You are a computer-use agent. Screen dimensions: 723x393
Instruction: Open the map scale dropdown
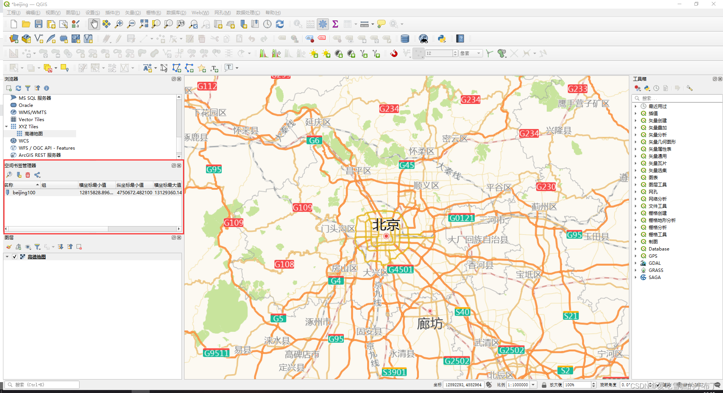click(x=533, y=385)
